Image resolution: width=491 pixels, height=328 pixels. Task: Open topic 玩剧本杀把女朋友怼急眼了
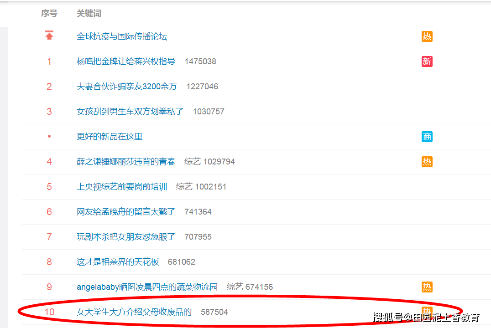[126, 237]
